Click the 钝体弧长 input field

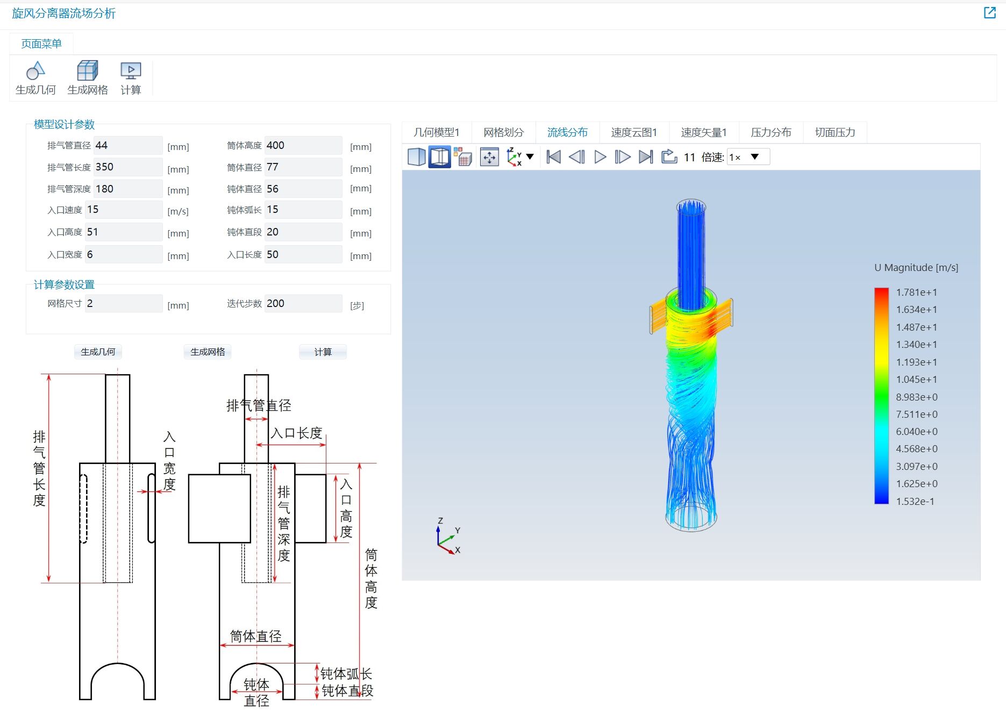(303, 210)
